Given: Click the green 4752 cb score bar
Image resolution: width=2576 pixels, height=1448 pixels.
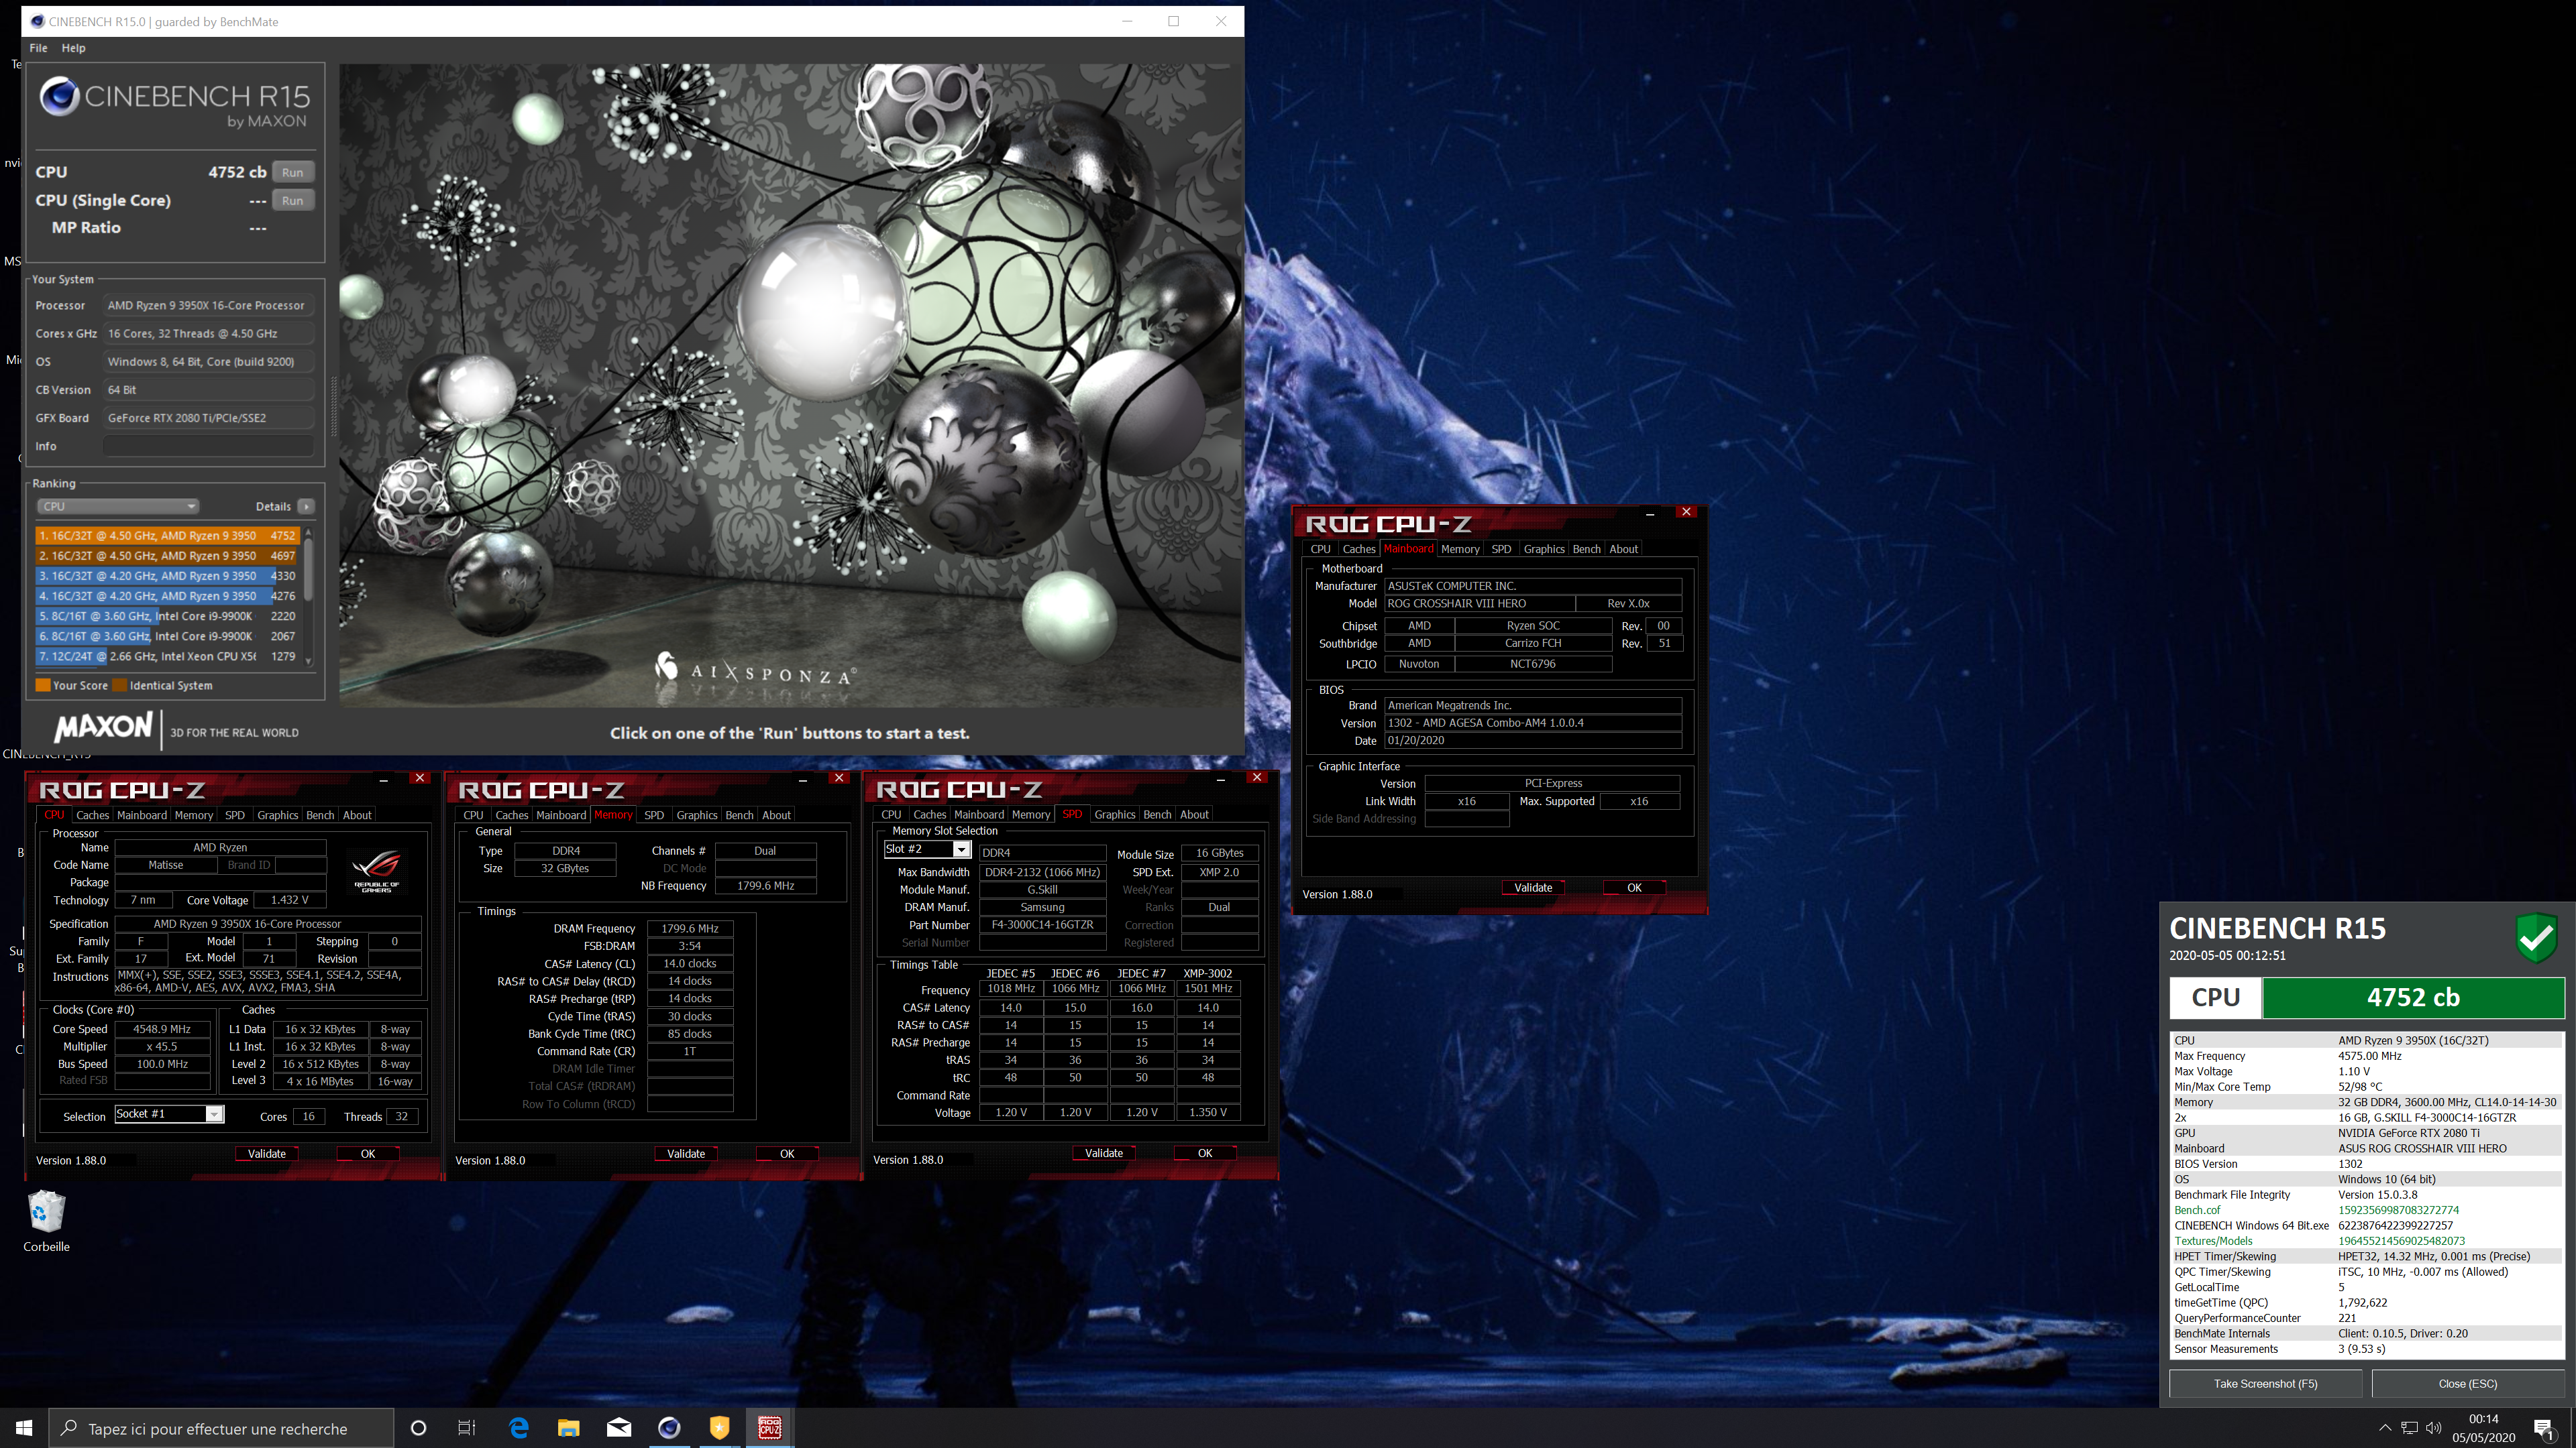Looking at the screenshot, I should [x=2413, y=998].
